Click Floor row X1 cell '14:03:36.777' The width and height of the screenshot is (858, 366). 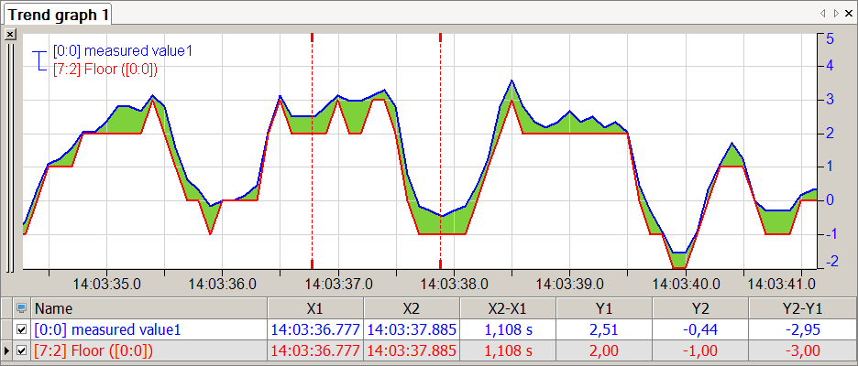click(315, 350)
